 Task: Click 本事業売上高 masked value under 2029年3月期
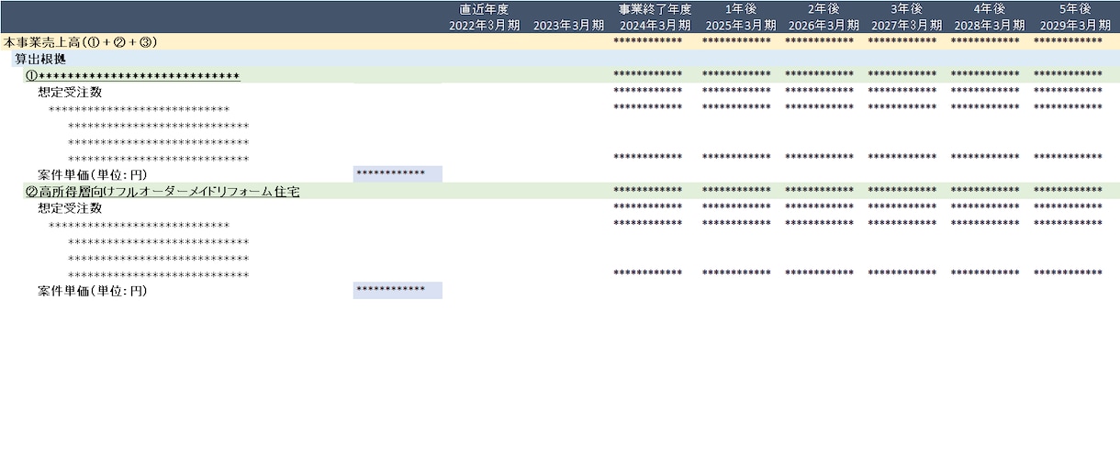1068,41
